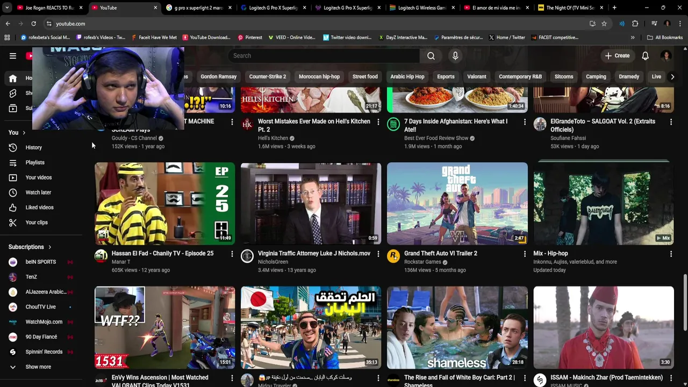The height and width of the screenshot is (387, 688).
Task: Go back in browser history
Action: (8, 24)
